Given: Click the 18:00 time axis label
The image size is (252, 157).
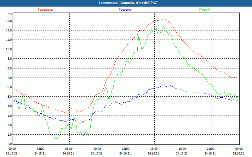Looking at the screenshot, I should pos(182,149).
